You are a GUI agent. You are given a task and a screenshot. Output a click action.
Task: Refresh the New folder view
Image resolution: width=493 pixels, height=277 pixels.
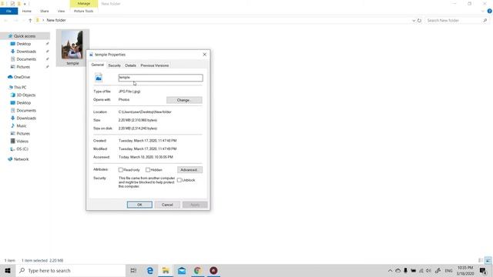point(419,21)
